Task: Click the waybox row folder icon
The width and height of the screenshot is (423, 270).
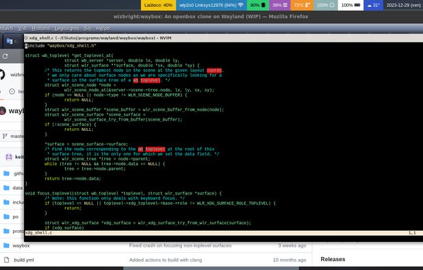Action: coord(6,245)
